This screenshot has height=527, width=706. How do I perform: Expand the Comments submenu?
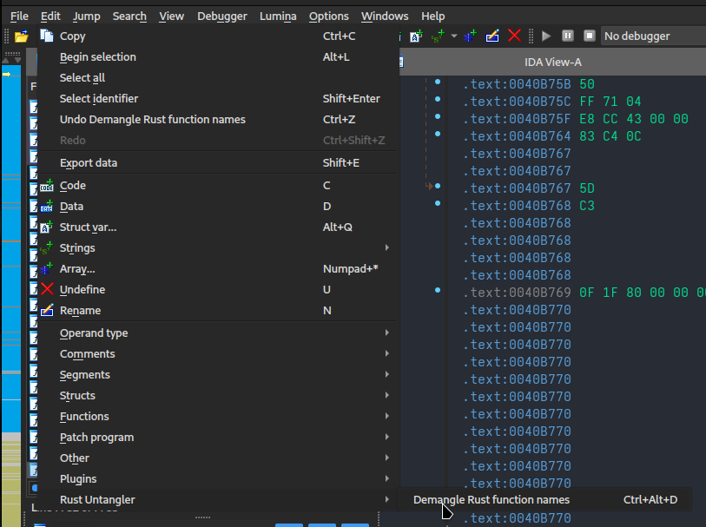coord(386,353)
